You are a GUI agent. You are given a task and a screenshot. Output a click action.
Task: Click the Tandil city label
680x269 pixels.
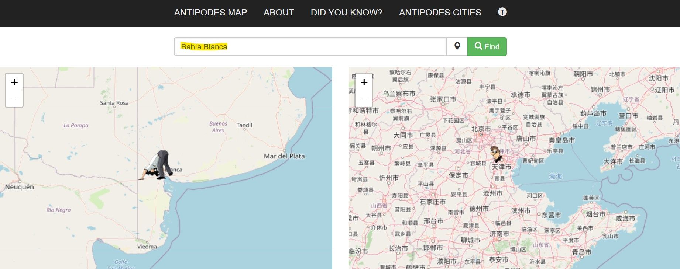tap(244, 125)
